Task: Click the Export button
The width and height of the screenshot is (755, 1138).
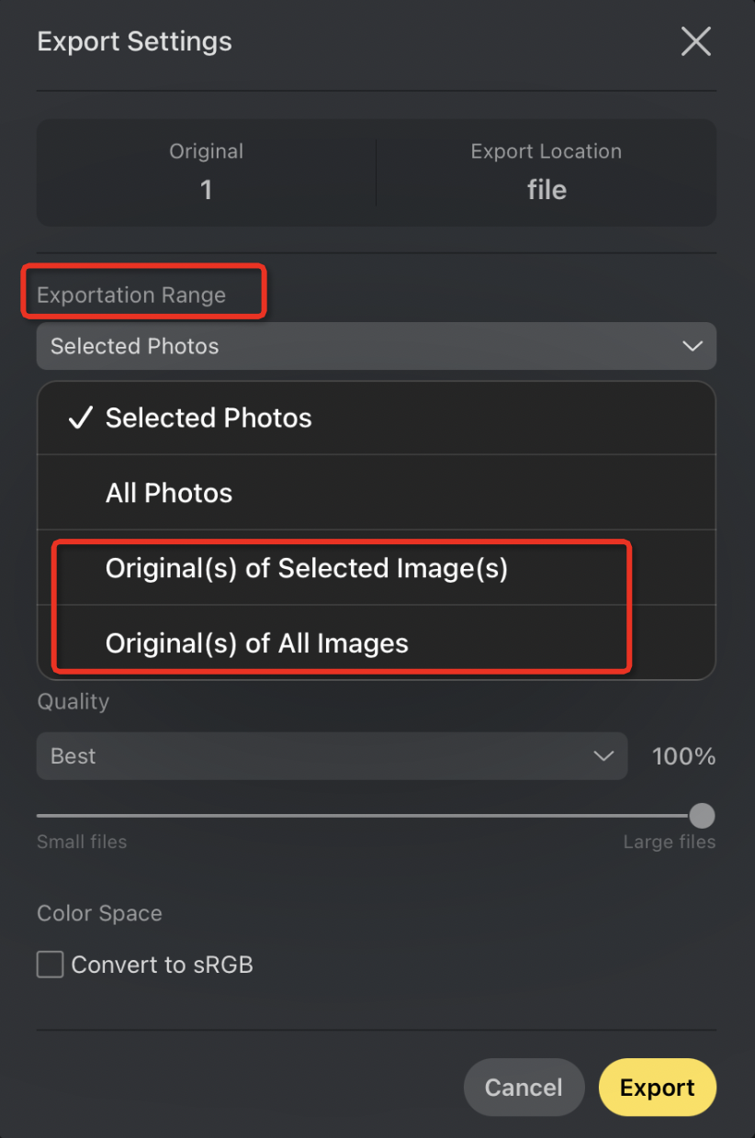Action: pyautogui.click(x=658, y=1088)
